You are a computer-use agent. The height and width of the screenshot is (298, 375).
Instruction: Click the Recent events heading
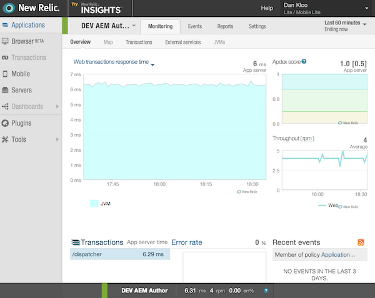pos(296,242)
